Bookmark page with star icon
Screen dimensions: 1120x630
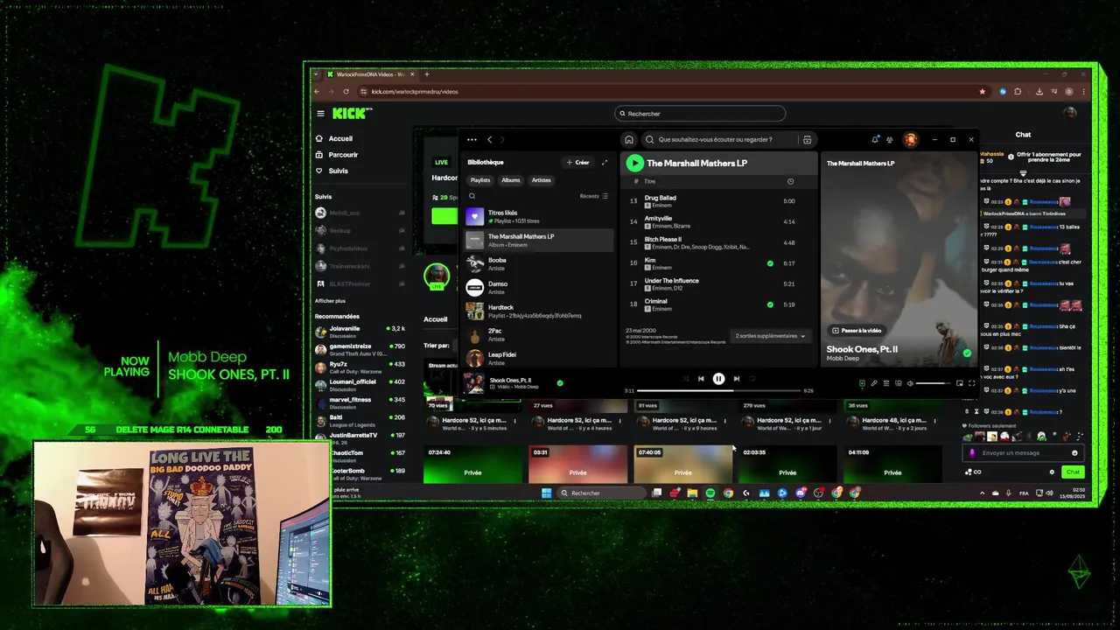click(982, 91)
